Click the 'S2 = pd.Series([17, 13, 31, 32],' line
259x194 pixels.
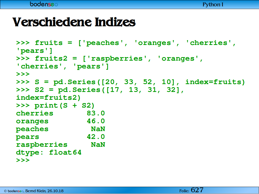click(x=100, y=90)
